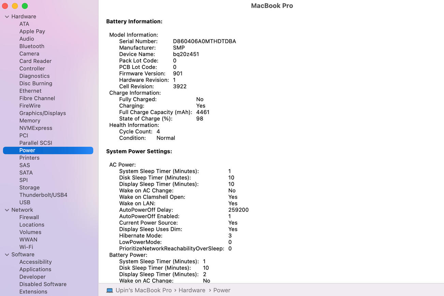Select FireWire in the sidebar
Viewport: 444px width, 296px height.
pyautogui.click(x=30, y=106)
